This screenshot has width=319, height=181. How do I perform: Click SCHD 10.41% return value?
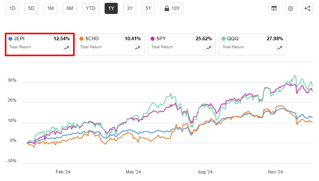pyautogui.click(x=133, y=39)
